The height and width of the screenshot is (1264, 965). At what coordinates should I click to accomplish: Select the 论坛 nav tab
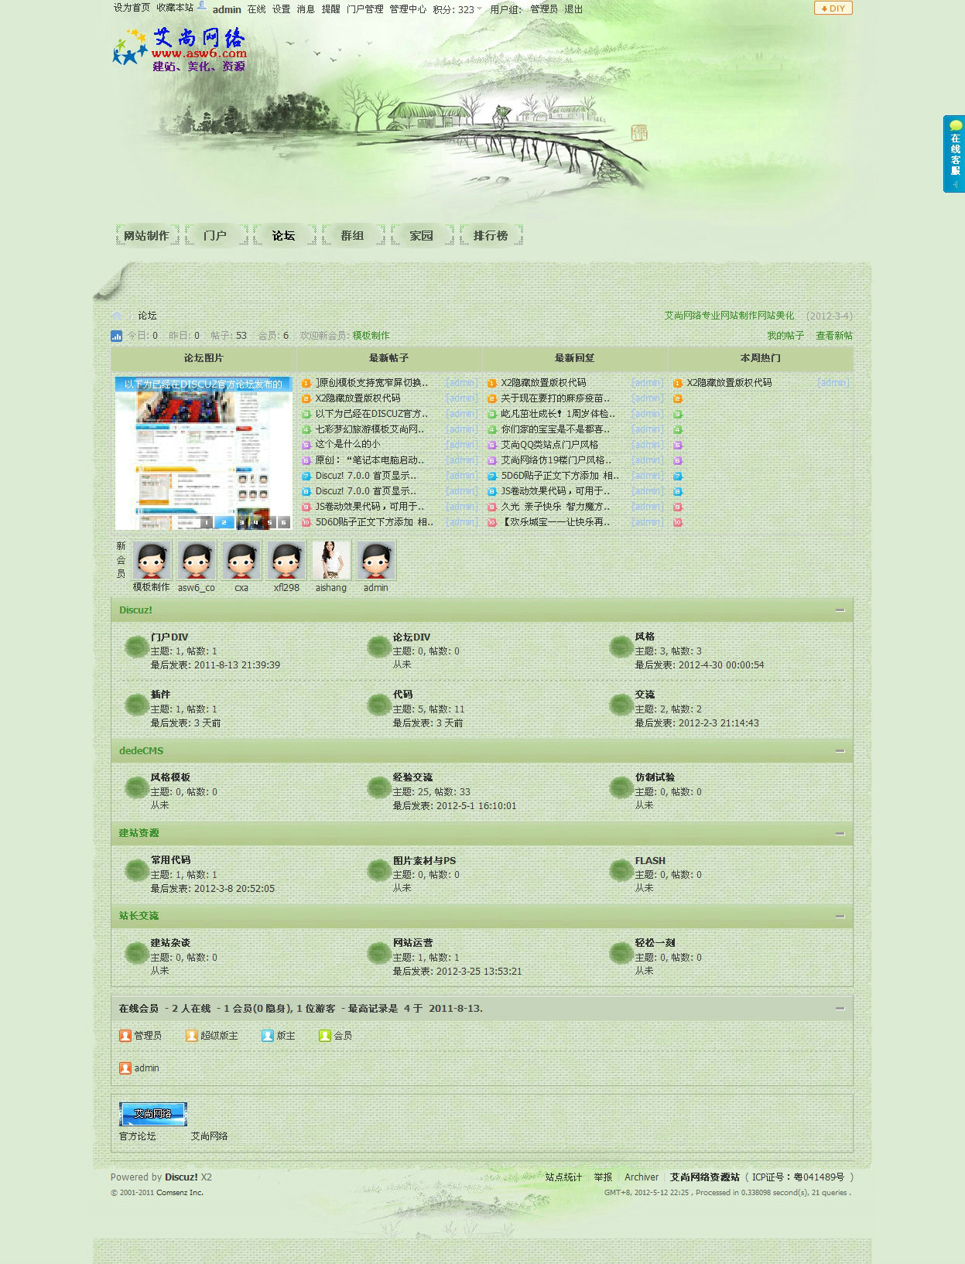[284, 236]
